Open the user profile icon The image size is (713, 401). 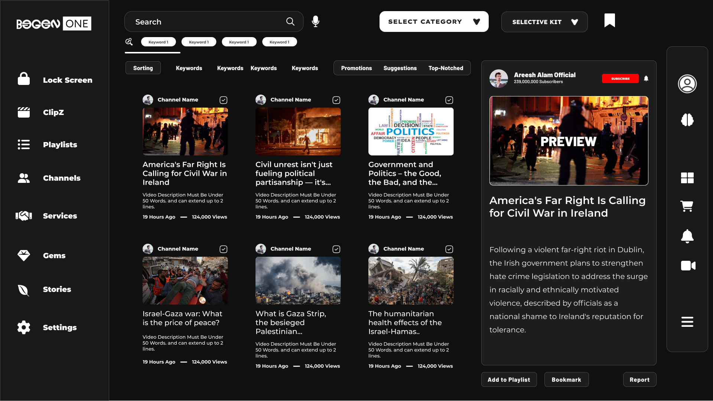[x=687, y=84]
